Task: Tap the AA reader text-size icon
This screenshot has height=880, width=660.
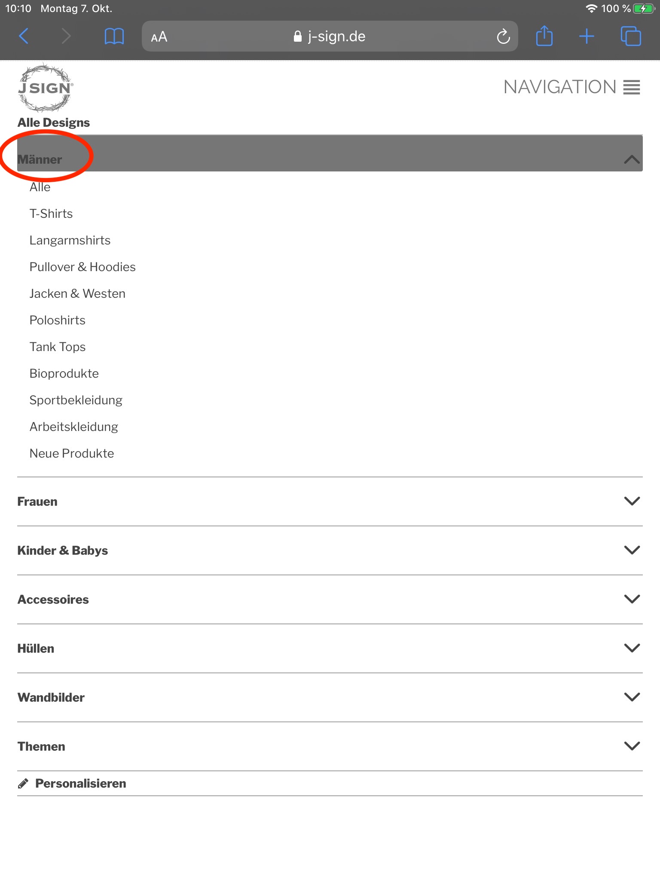Action: click(159, 37)
